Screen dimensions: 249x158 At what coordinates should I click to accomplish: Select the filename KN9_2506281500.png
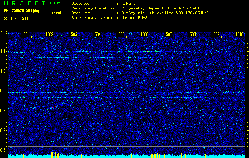pos(21,11)
